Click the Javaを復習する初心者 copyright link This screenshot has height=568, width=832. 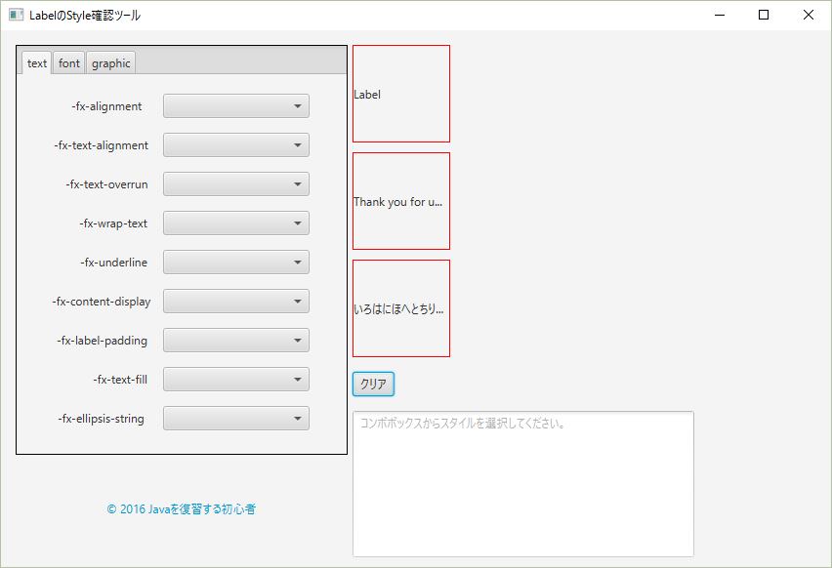point(182,508)
